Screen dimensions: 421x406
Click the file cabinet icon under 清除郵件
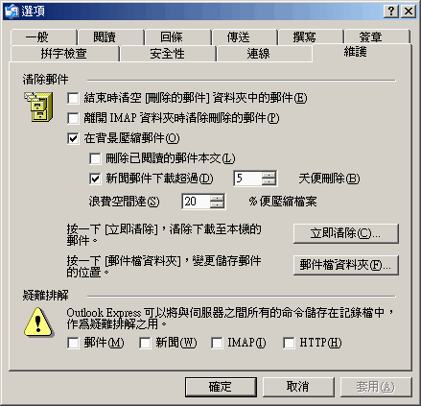tap(38, 107)
